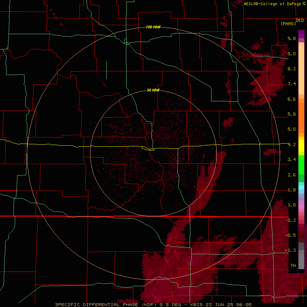Screen dimensions: 307x307
Task: Click the 06:05 timestamp in the caption
Action: pos(244,305)
